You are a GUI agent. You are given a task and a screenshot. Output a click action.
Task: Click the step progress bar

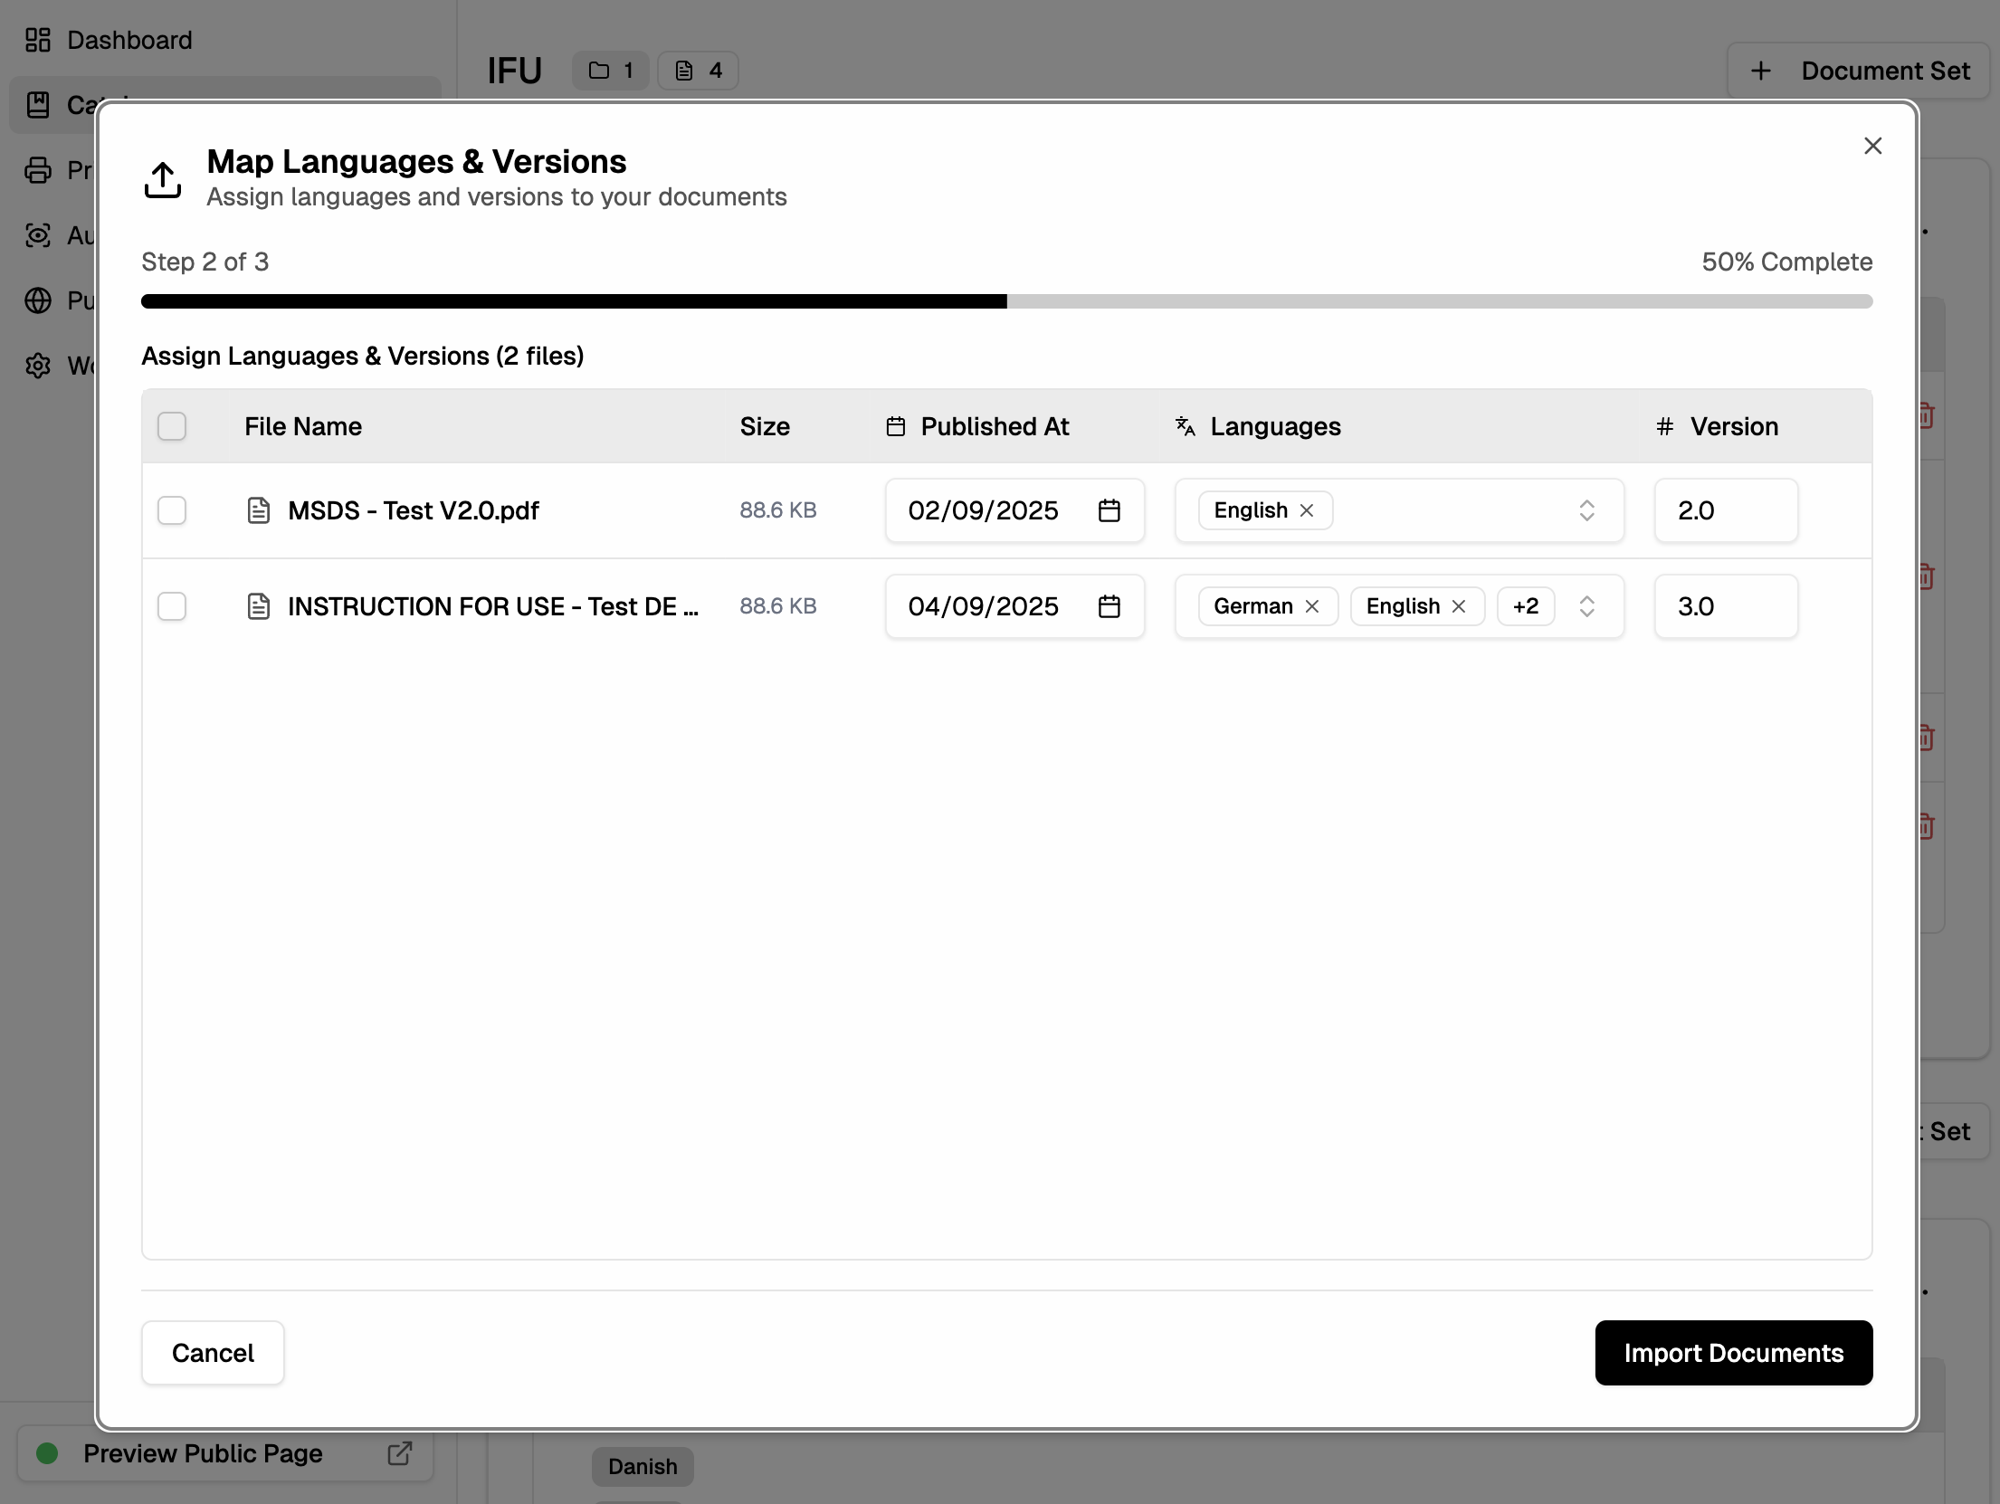tap(1006, 301)
